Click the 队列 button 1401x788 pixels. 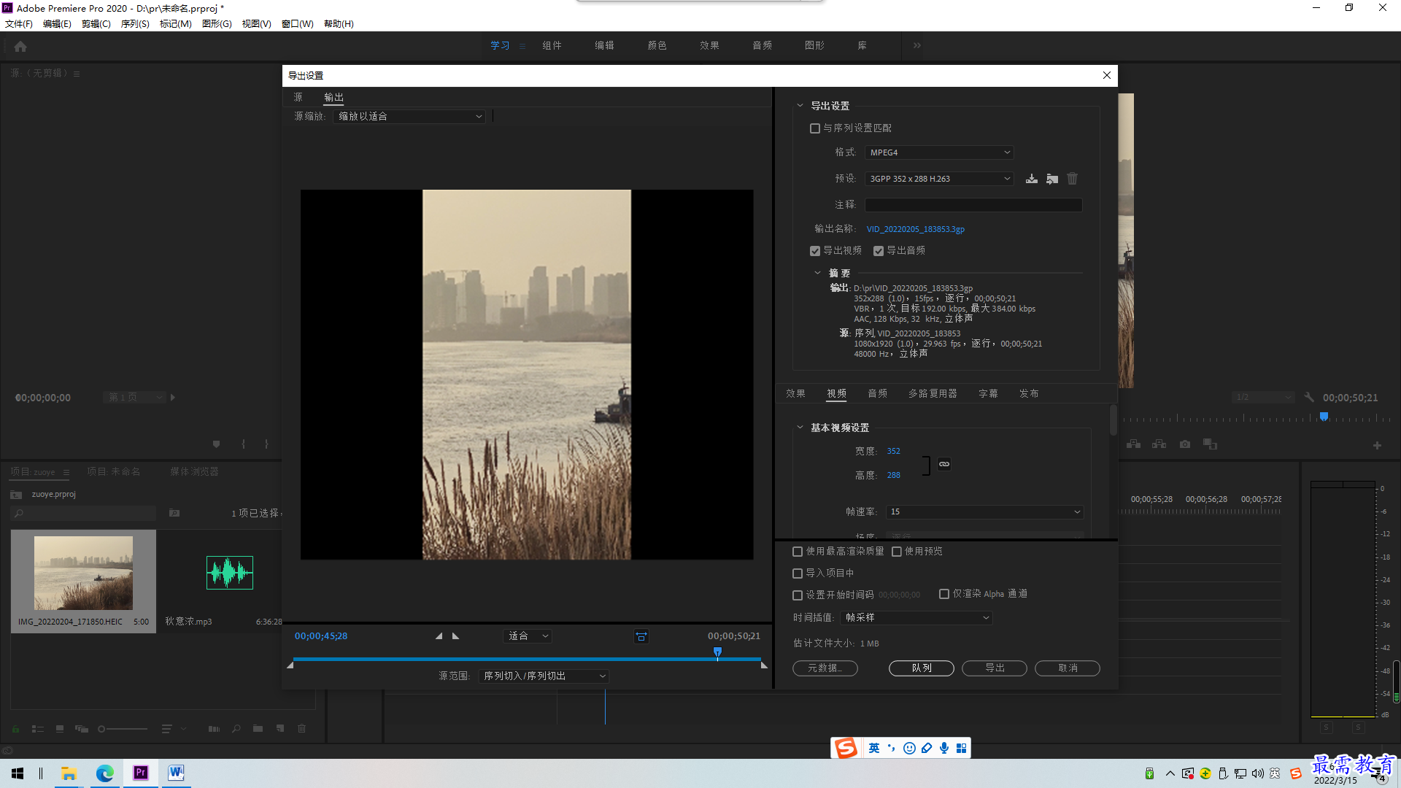922,668
